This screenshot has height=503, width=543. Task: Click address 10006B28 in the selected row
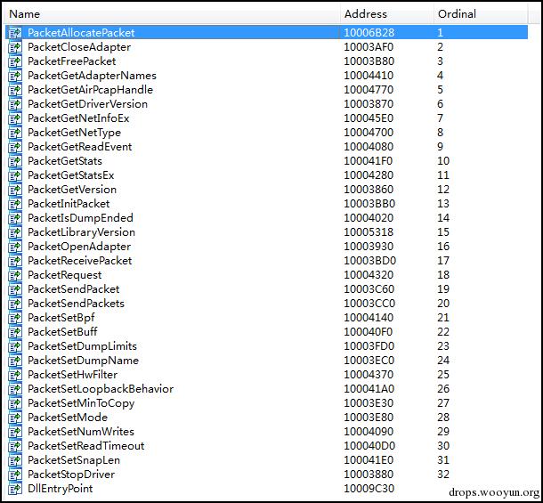point(369,33)
